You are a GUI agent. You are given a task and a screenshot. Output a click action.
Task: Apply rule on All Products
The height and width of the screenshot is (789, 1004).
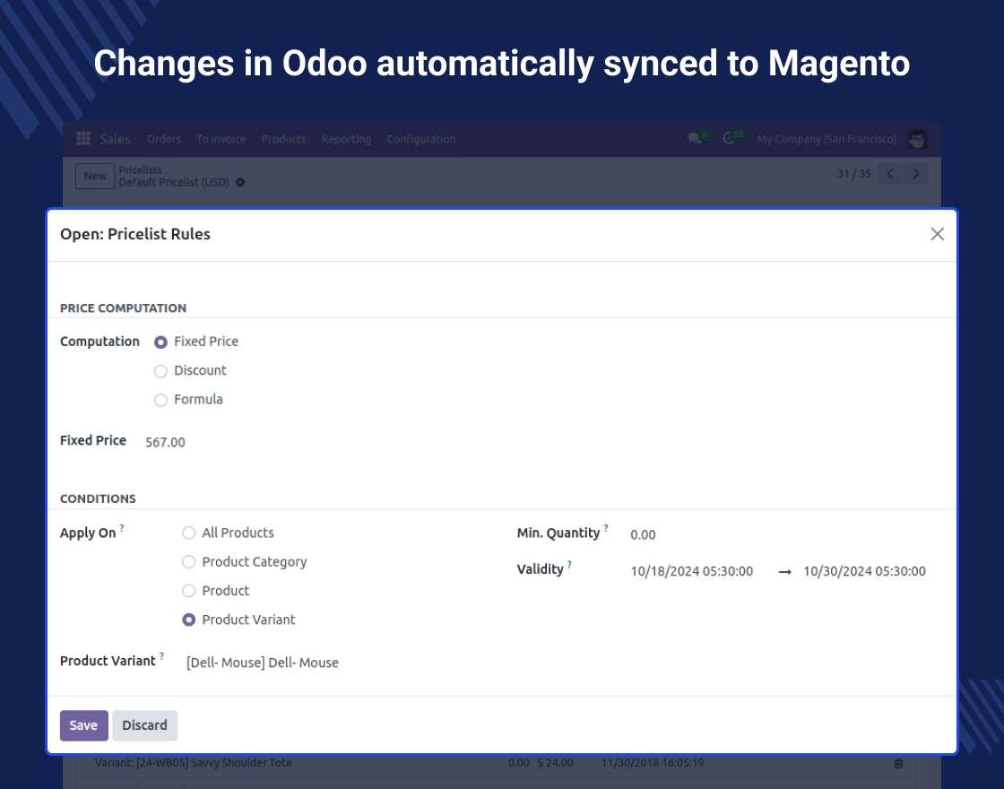pos(189,533)
